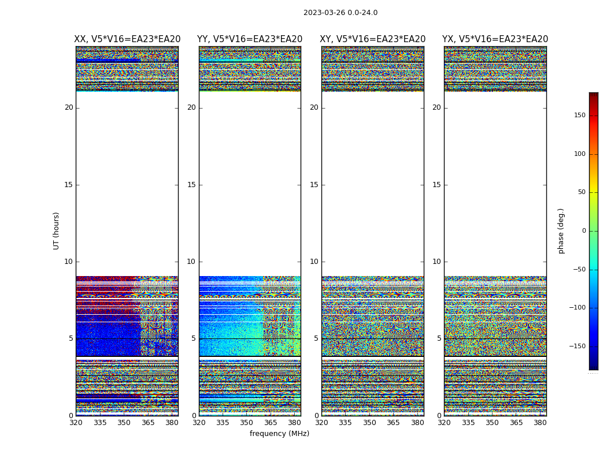Click the 150 tick label on colorbar
The image size is (607, 462).
point(580,115)
